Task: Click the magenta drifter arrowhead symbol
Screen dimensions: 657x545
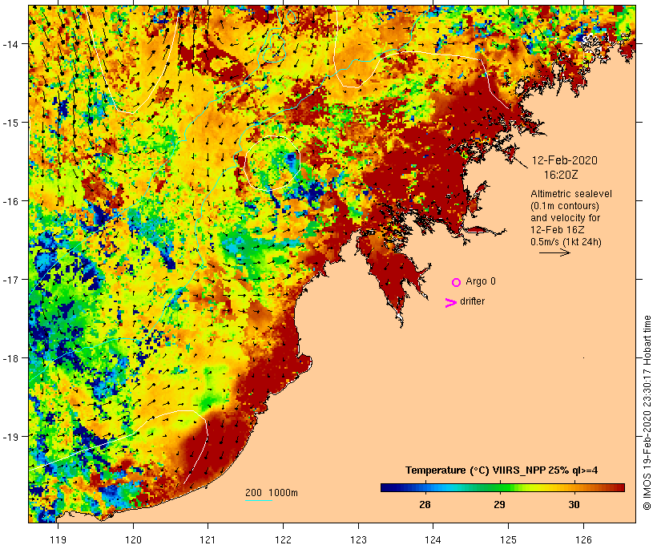Action: [x=451, y=303]
